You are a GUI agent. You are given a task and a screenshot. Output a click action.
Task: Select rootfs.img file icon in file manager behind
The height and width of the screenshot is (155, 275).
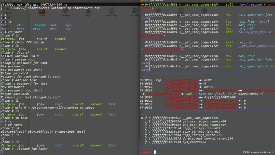pos(111,11)
